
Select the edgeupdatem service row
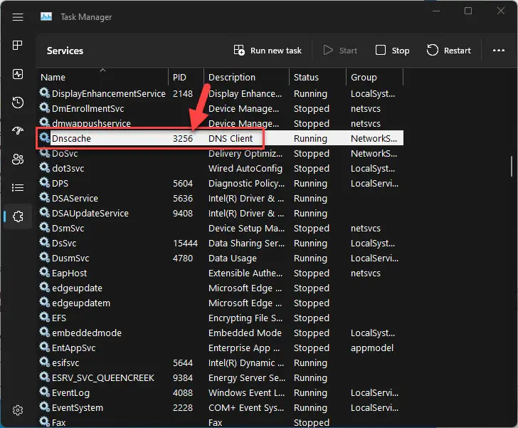click(220, 303)
